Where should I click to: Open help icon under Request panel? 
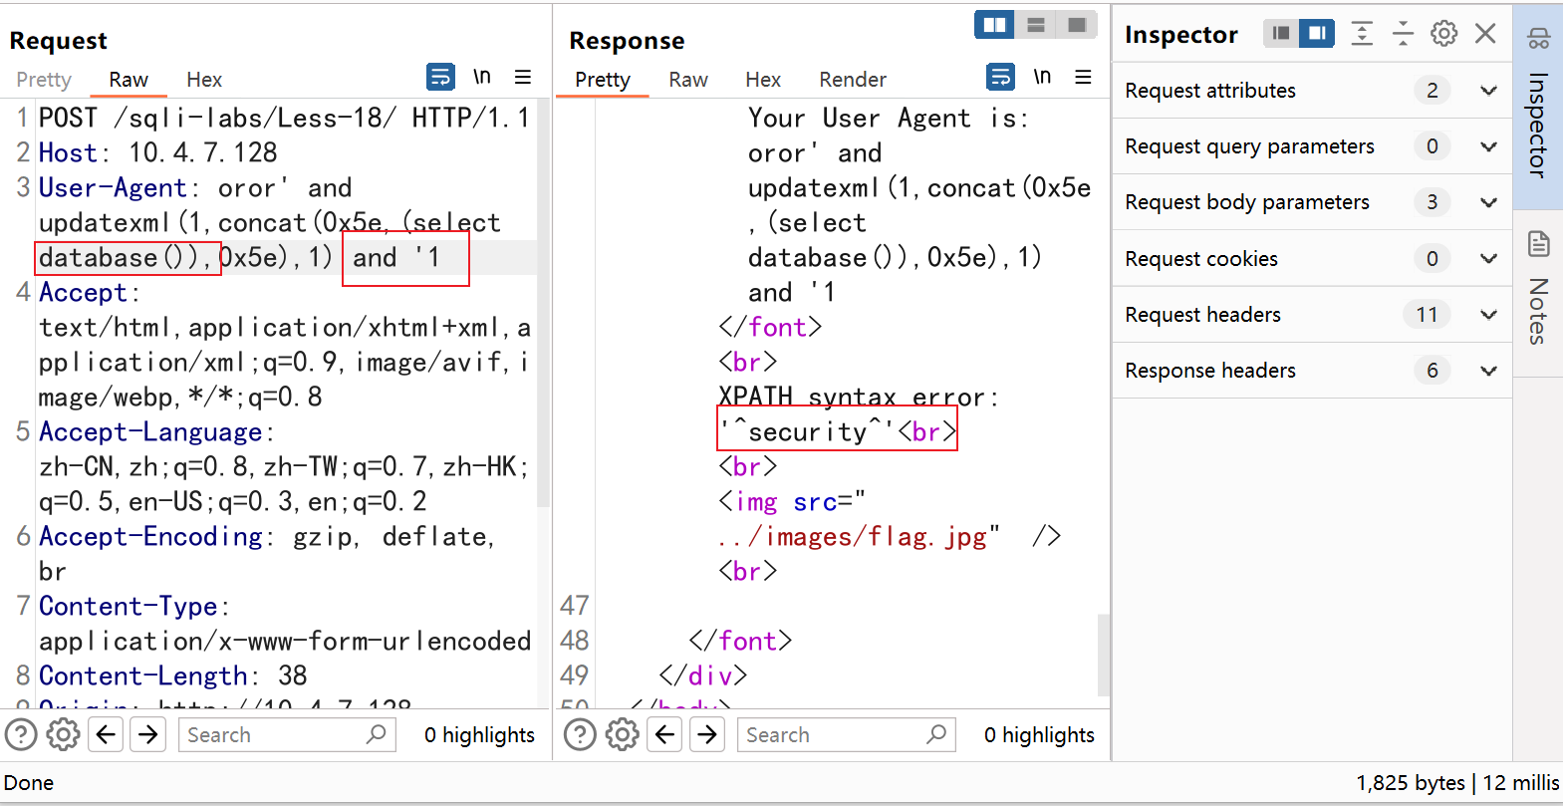(x=21, y=735)
